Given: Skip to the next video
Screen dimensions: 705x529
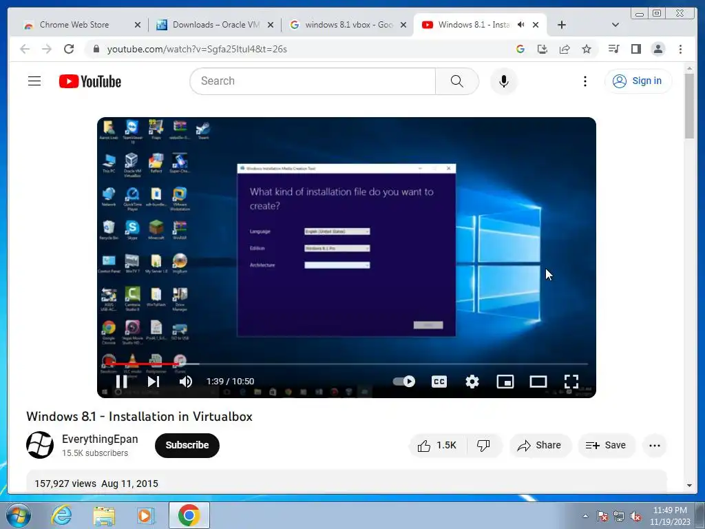Looking at the screenshot, I should [x=154, y=382].
